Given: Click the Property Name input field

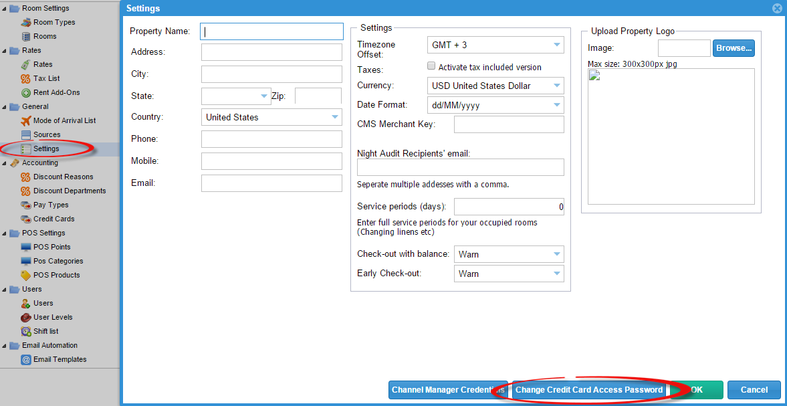Looking at the screenshot, I should pyautogui.click(x=271, y=31).
